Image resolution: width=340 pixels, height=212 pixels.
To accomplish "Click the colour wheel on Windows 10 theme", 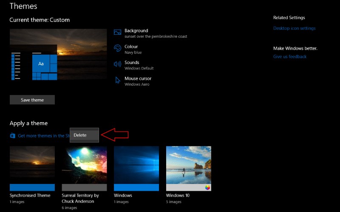I will point(207,187).
